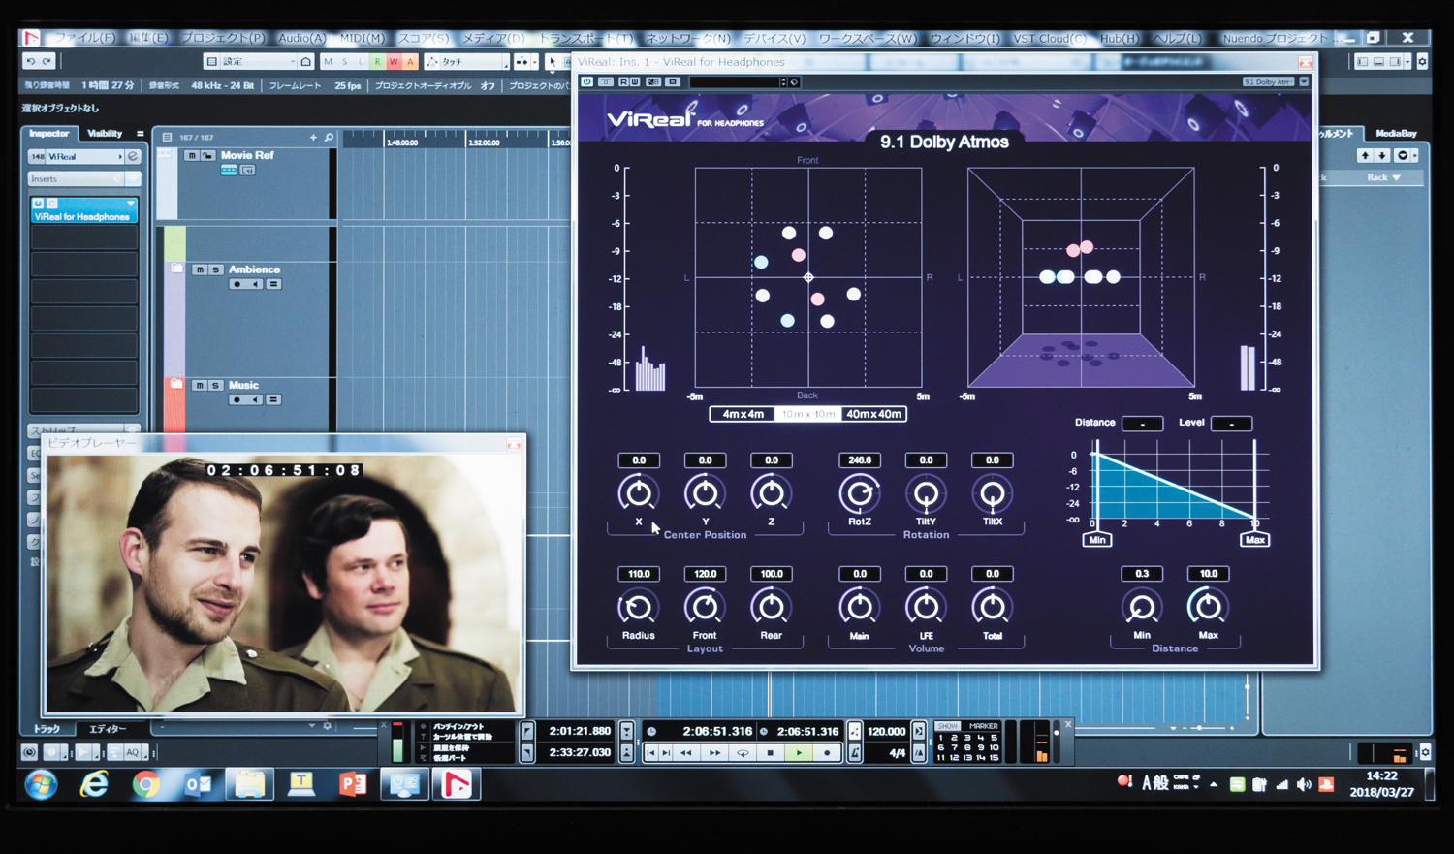Adjust the Center Position X knob
Viewport: 1454px width, 854px height.
(638, 493)
